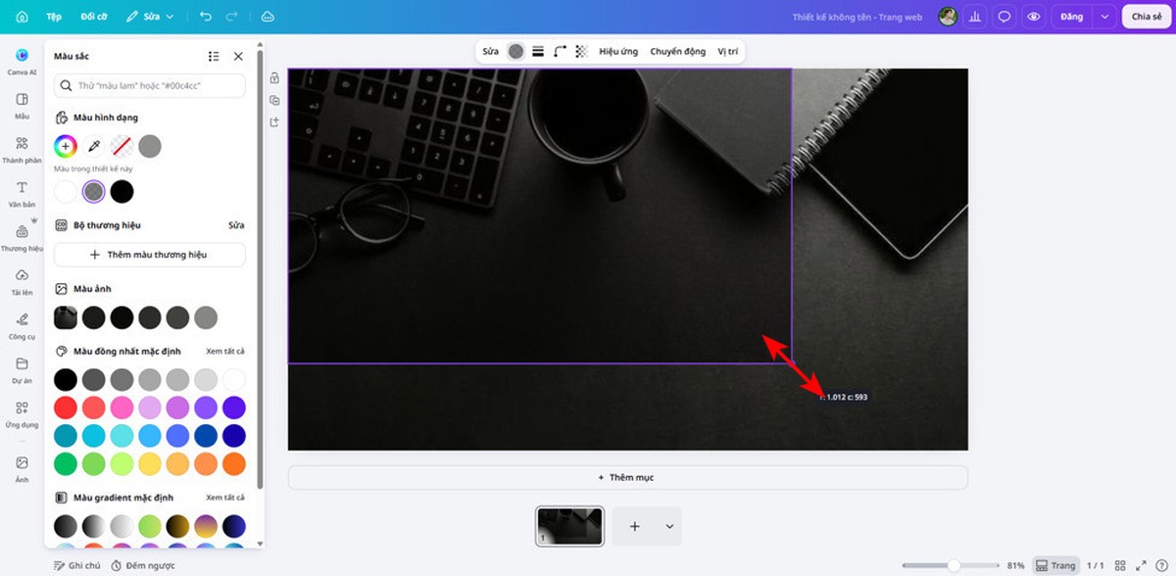See all default solid colors
1176x576 pixels.
225,351
